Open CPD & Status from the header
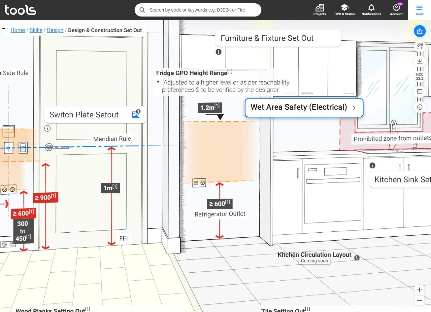This screenshot has height=312, width=431. (x=345, y=10)
